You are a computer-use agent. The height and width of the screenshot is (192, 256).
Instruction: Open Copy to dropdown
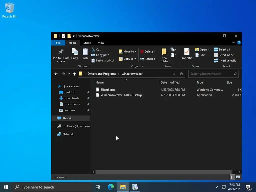click(128, 59)
